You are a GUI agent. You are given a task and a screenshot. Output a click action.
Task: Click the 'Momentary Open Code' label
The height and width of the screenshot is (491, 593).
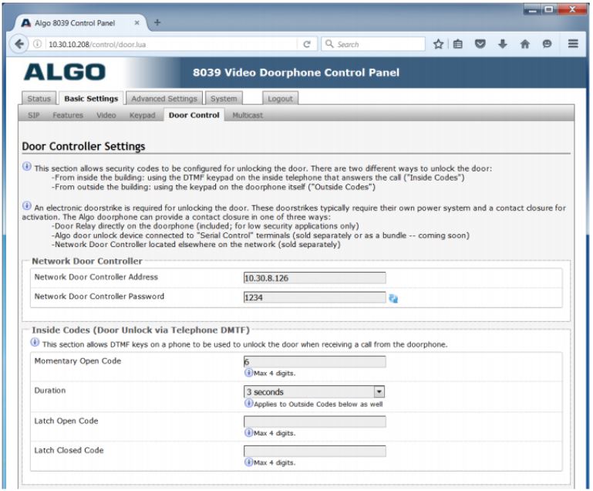78,361
